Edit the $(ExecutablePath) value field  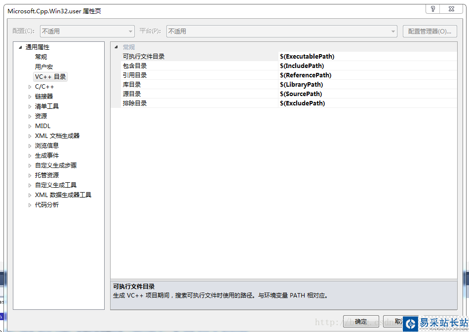point(368,57)
